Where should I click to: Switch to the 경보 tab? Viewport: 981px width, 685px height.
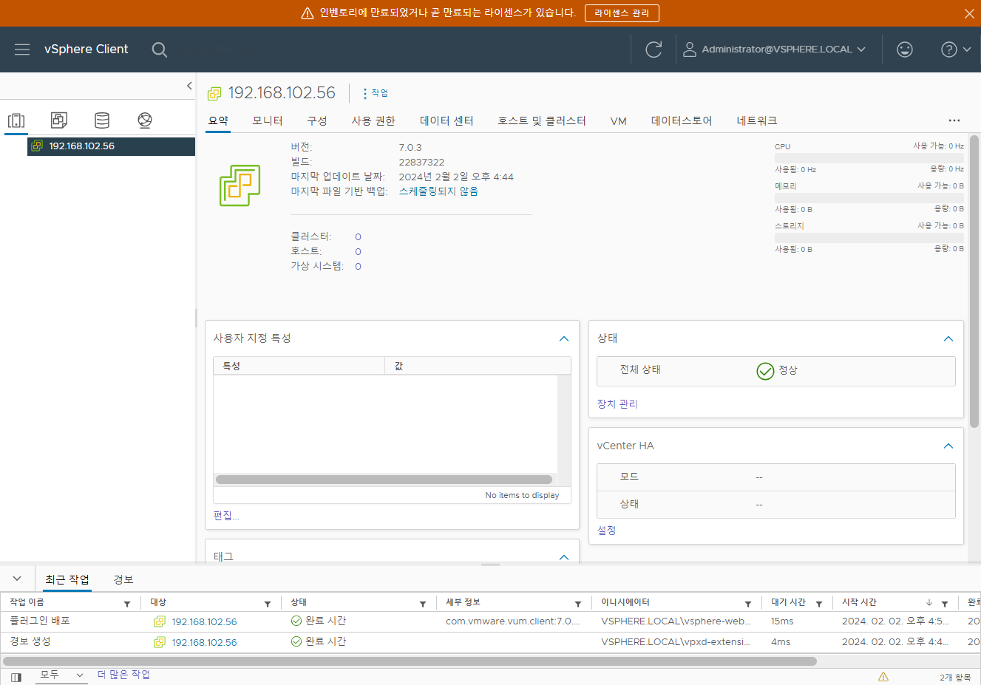coord(123,579)
